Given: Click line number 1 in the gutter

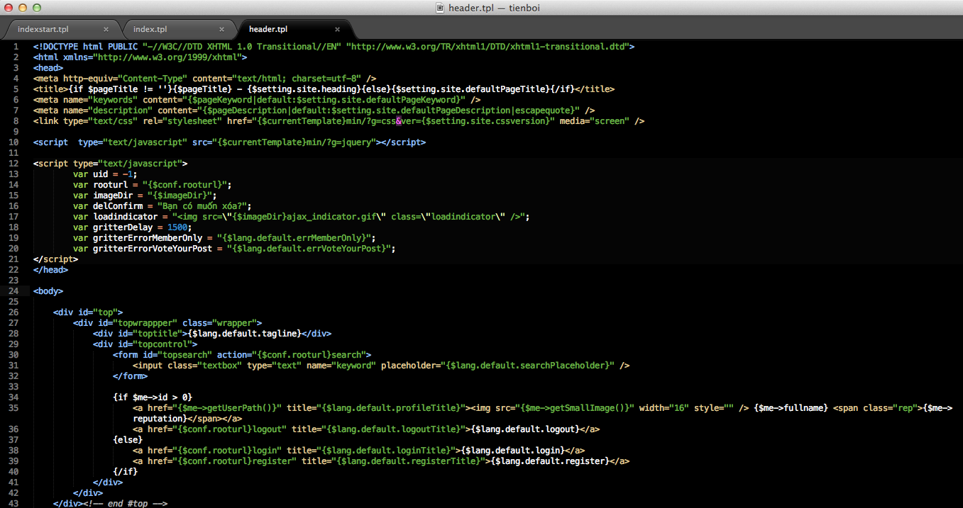Looking at the screenshot, I should point(16,47).
